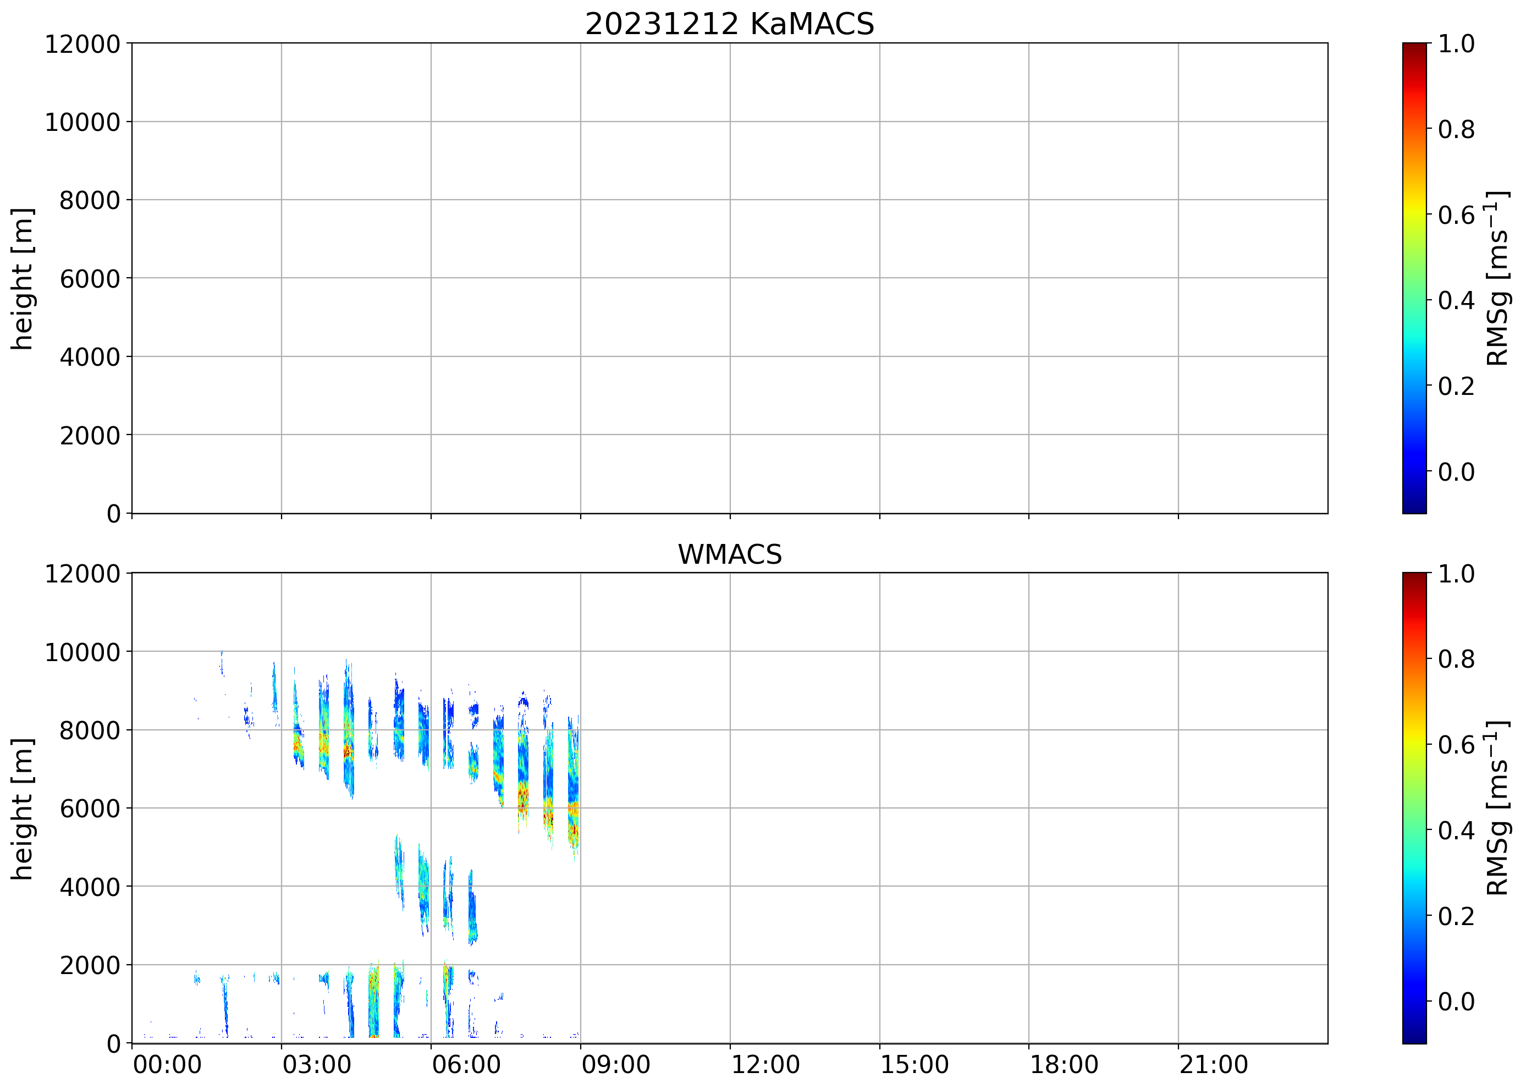The width and height of the screenshot is (1526, 1089).
Task: Click the '00:00' time tick label
Action: coord(167,1065)
